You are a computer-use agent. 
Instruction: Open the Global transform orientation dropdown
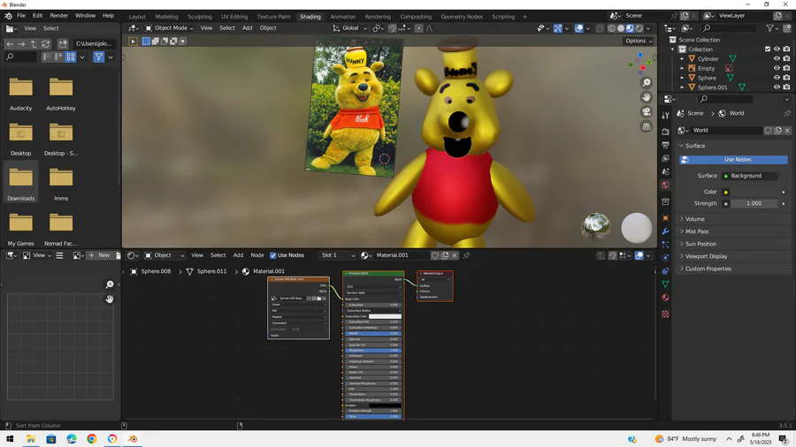tap(349, 28)
